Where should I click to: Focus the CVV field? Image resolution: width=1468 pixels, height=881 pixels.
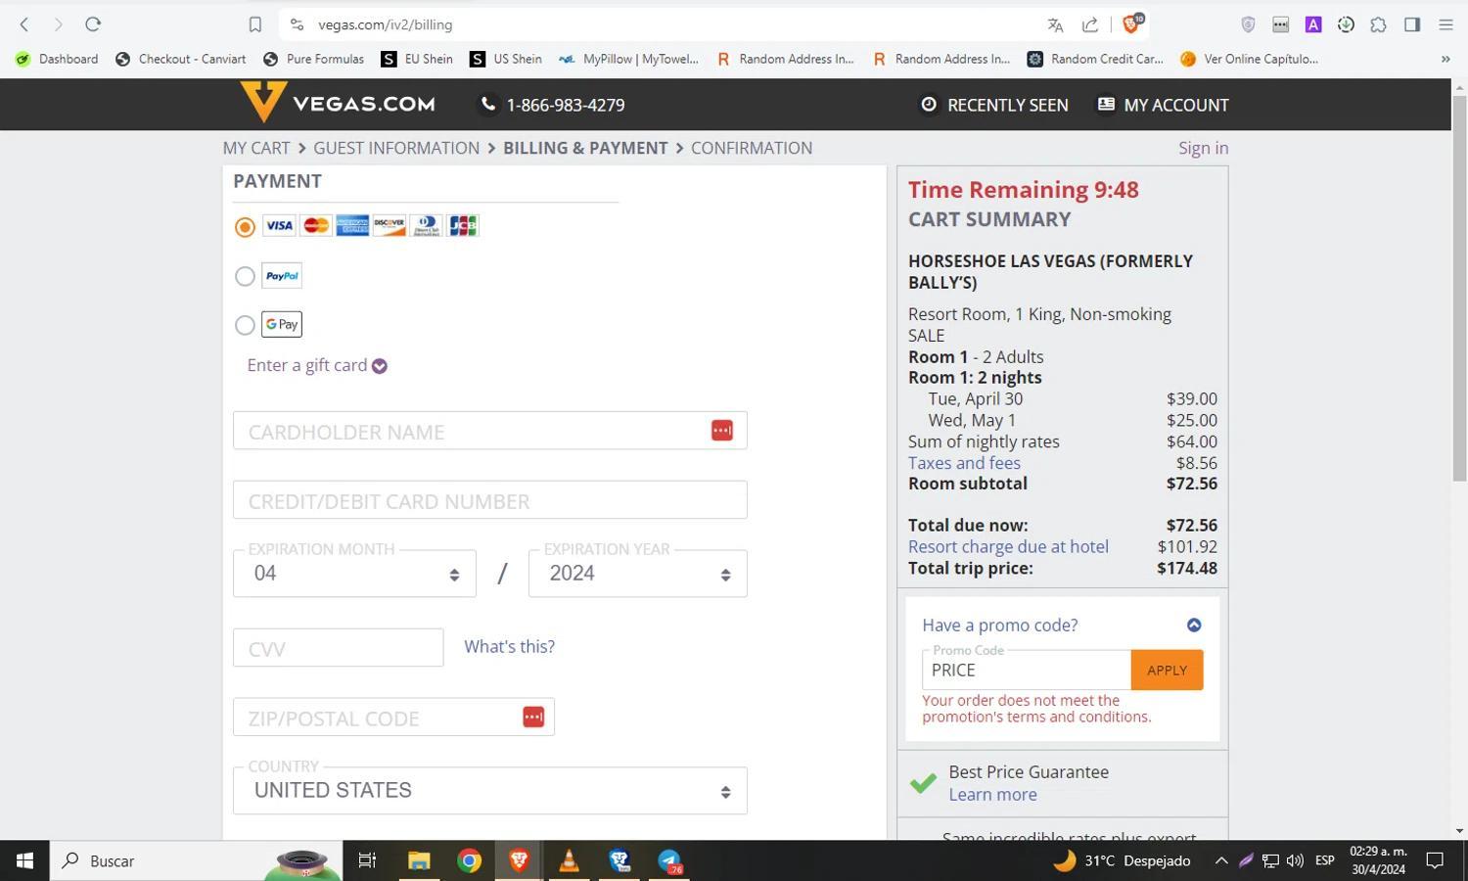[338, 648]
